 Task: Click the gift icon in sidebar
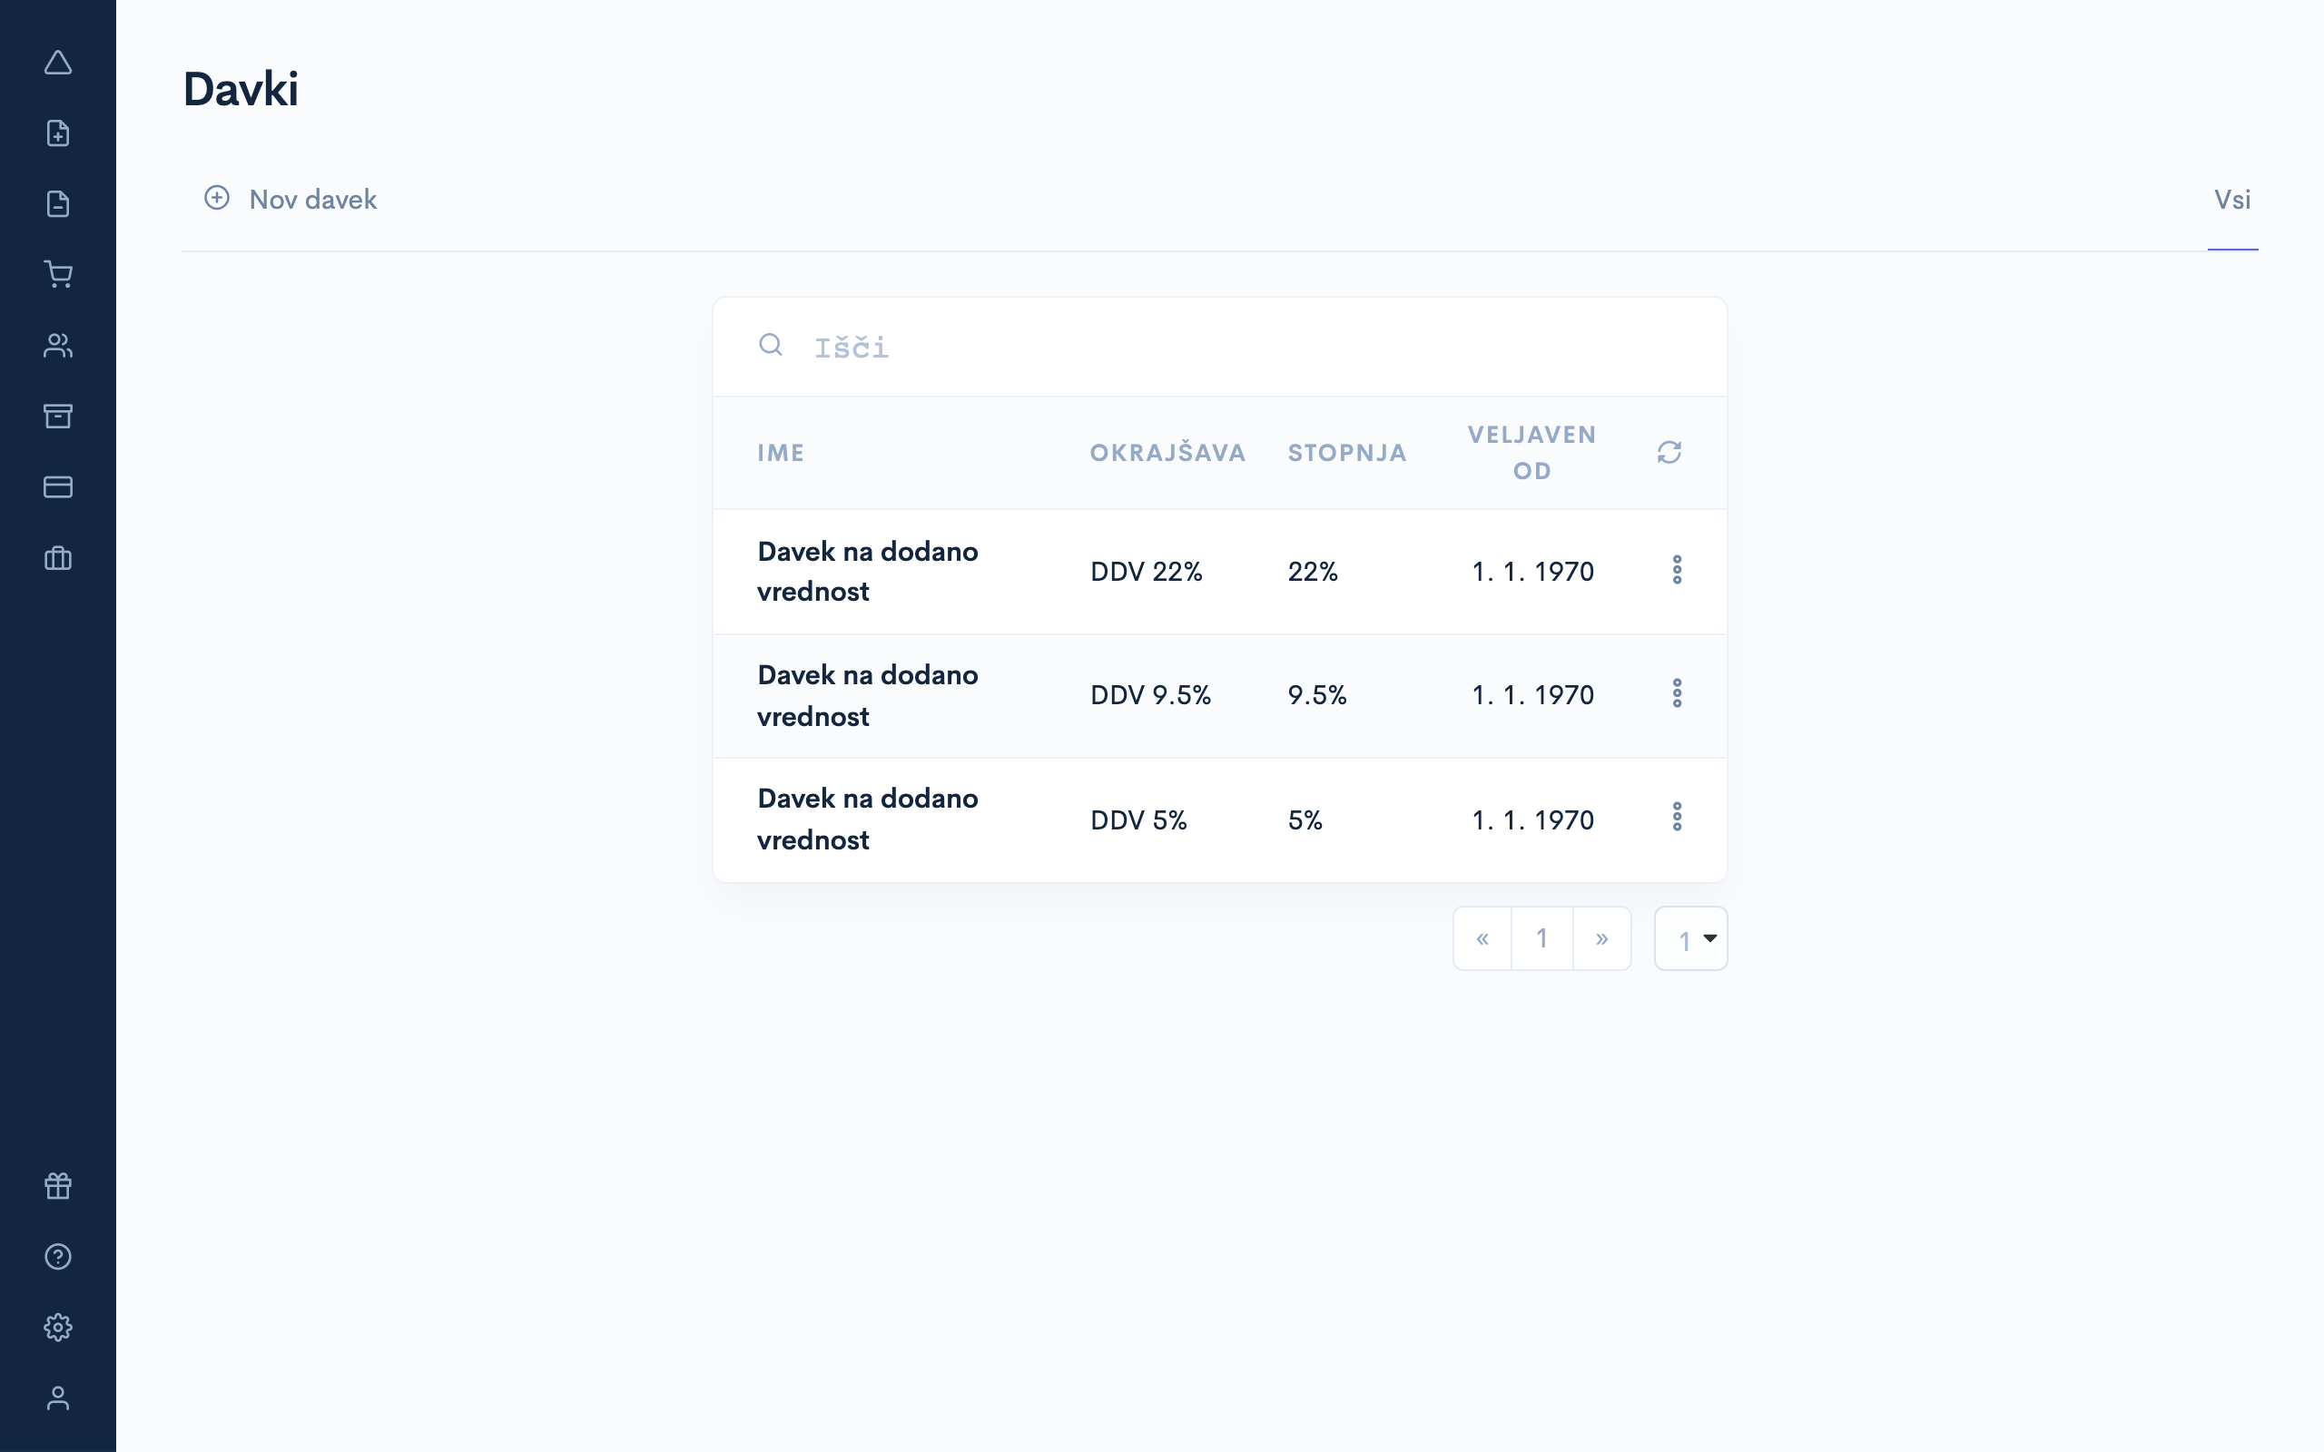(x=57, y=1186)
